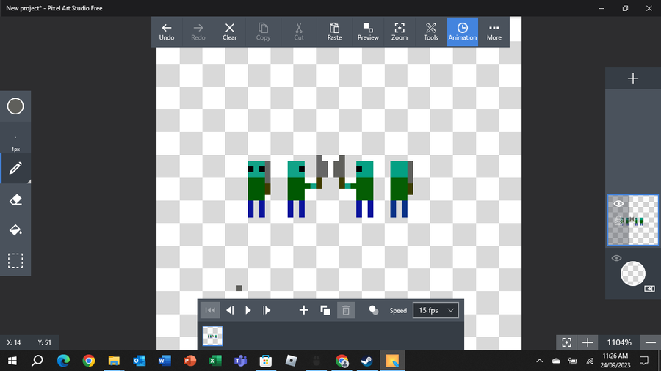
Task: Open the Zoom tool in toolbar
Action: [x=400, y=32]
